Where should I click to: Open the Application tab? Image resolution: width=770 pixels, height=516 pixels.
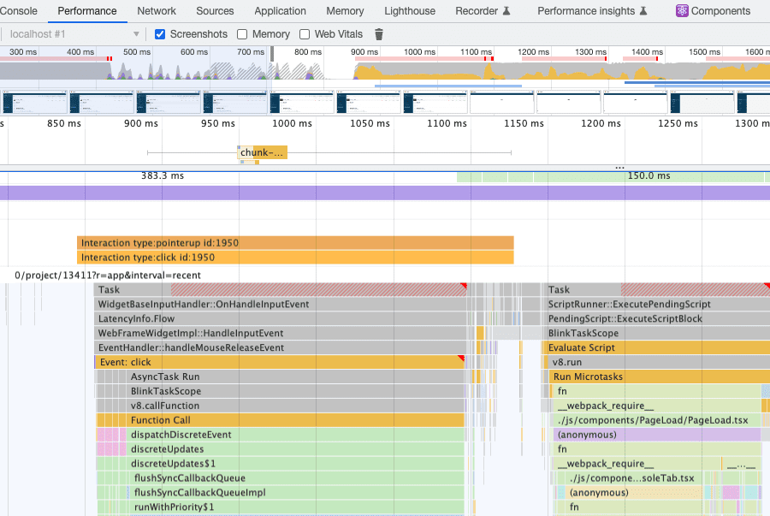(280, 11)
